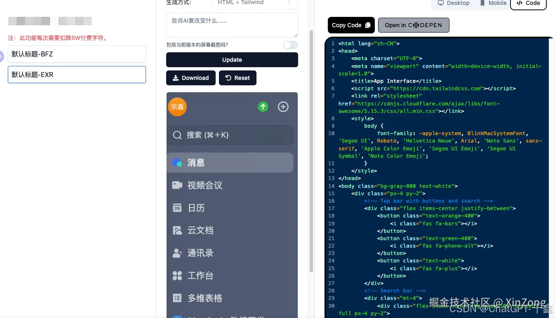Open 云文档 cloud documents section
Viewport: 555px width, 318px height.
pos(177,230)
